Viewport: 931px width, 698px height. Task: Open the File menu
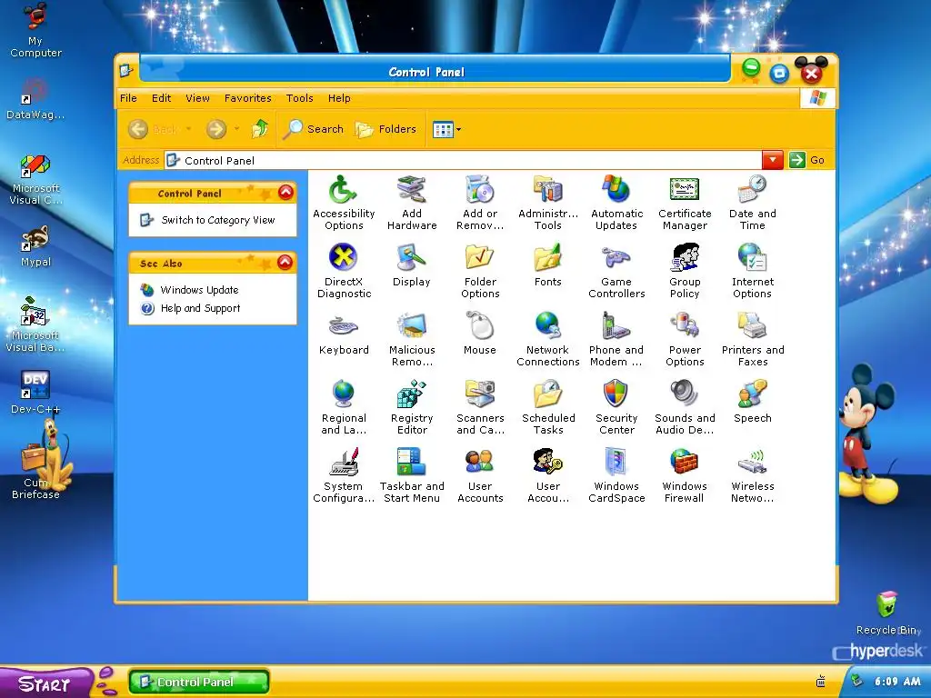[x=128, y=98]
